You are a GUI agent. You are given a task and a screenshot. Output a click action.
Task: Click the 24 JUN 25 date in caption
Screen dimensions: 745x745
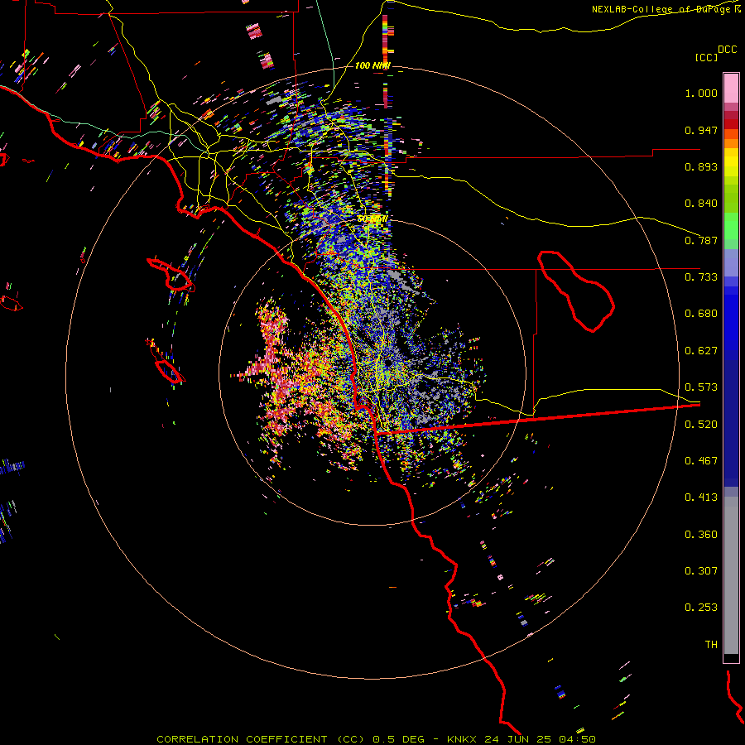tap(518, 739)
